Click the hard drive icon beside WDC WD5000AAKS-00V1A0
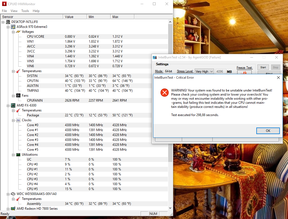The height and width of the screenshot is (219, 288). point(13,194)
